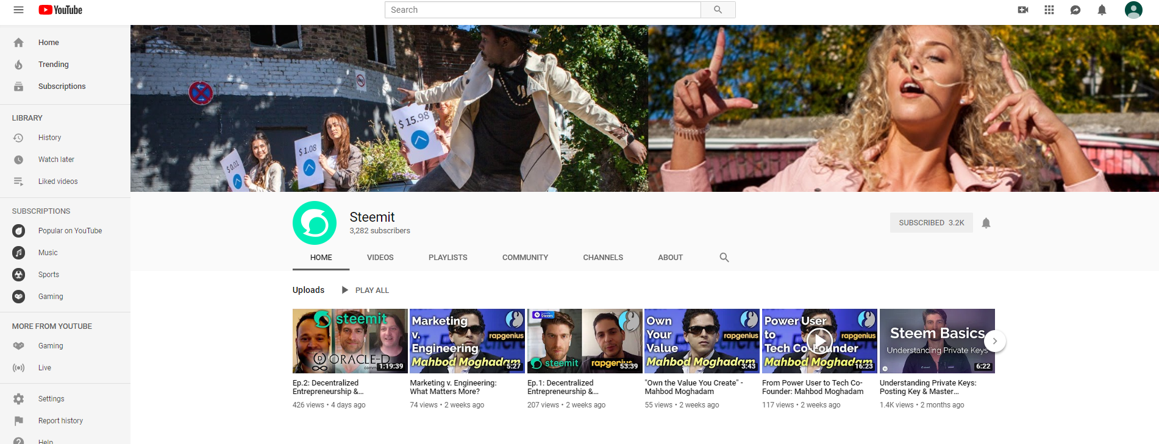Toggle the Subscribed 3.2K button
Screen dimensions: 1159x444
coord(931,223)
